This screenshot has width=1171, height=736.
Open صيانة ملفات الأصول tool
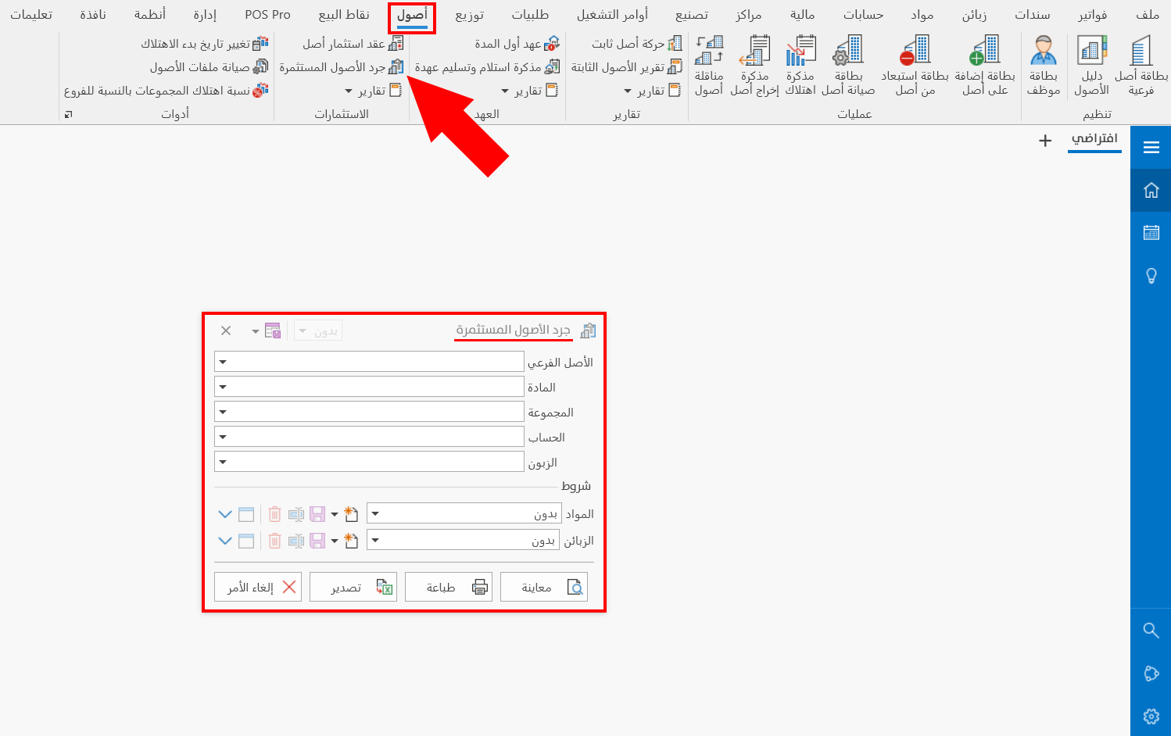click(x=209, y=67)
